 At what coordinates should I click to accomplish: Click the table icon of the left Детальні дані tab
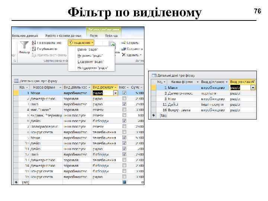16,81
